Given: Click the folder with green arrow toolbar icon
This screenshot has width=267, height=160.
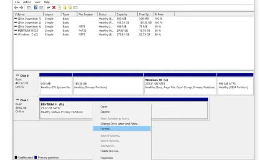Looking at the screenshot, I should point(65,7).
